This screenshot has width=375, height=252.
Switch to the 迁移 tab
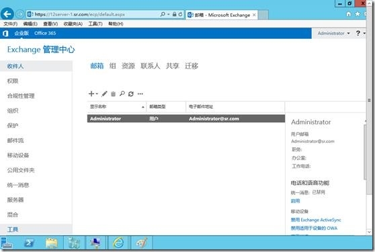coord(192,66)
